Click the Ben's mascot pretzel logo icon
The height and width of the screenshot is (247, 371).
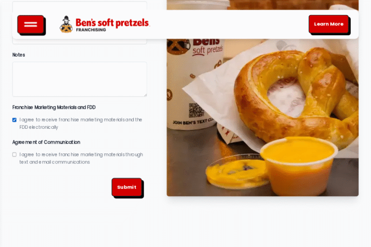pyautogui.click(x=66, y=24)
